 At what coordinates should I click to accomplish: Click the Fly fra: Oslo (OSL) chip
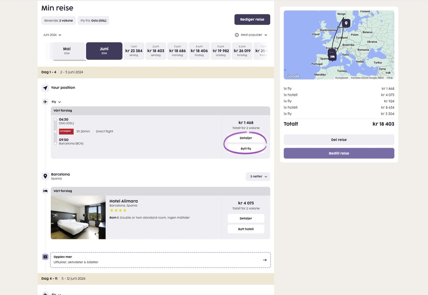93,20
